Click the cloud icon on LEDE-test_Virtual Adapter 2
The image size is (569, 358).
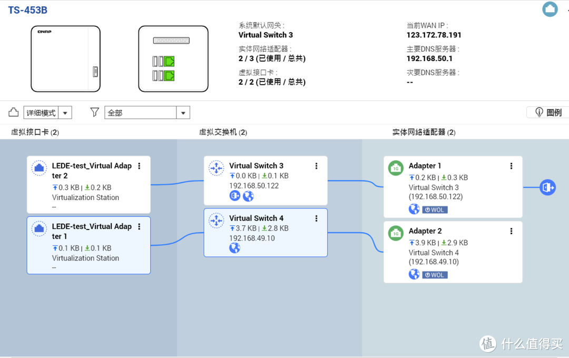point(39,168)
